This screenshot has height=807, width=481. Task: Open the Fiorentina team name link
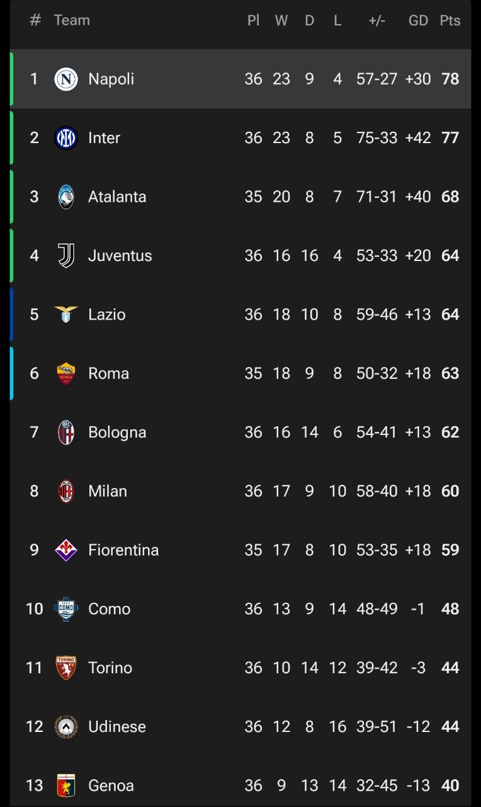[123, 550]
